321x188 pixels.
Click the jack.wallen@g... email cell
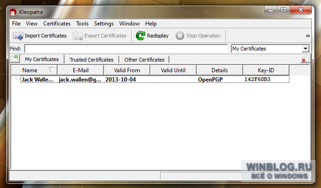pos(80,79)
